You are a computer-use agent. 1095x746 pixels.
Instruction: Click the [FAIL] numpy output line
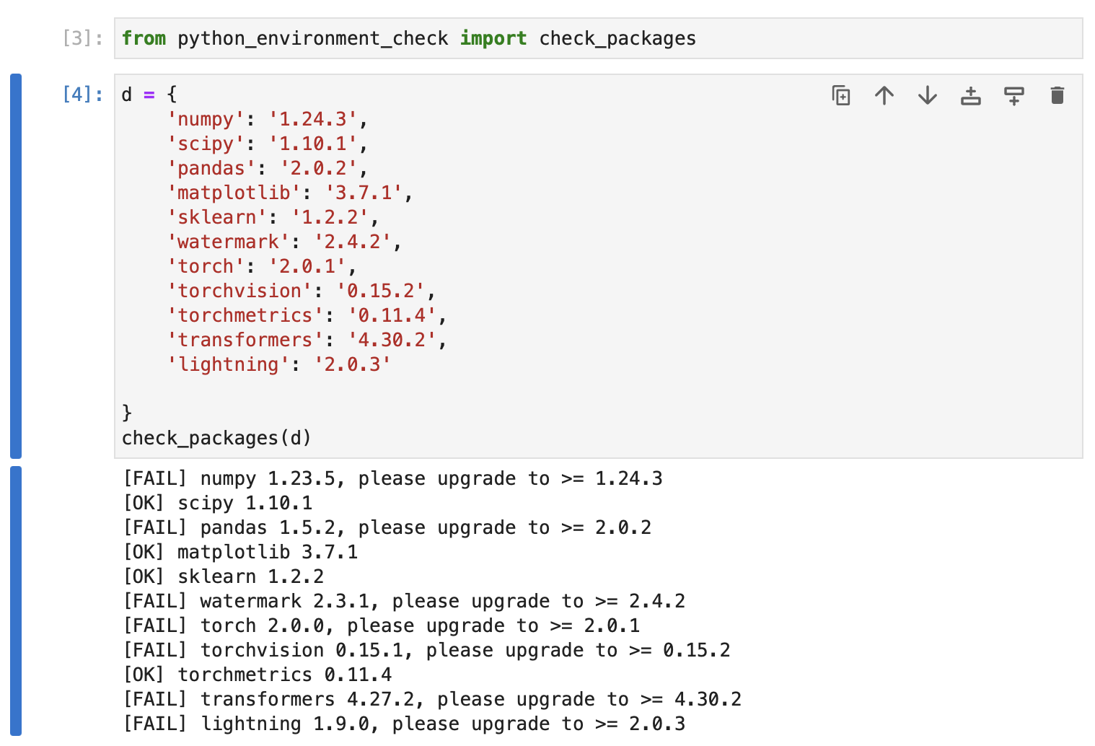pos(393,478)
